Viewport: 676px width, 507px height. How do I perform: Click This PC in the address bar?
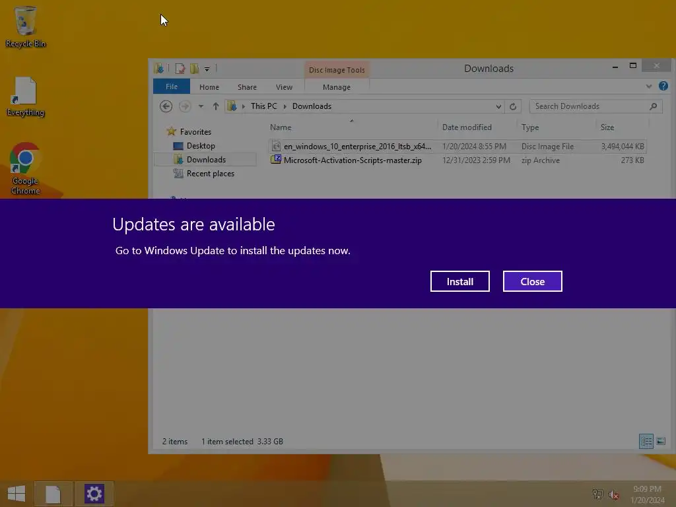coord(264,106)
